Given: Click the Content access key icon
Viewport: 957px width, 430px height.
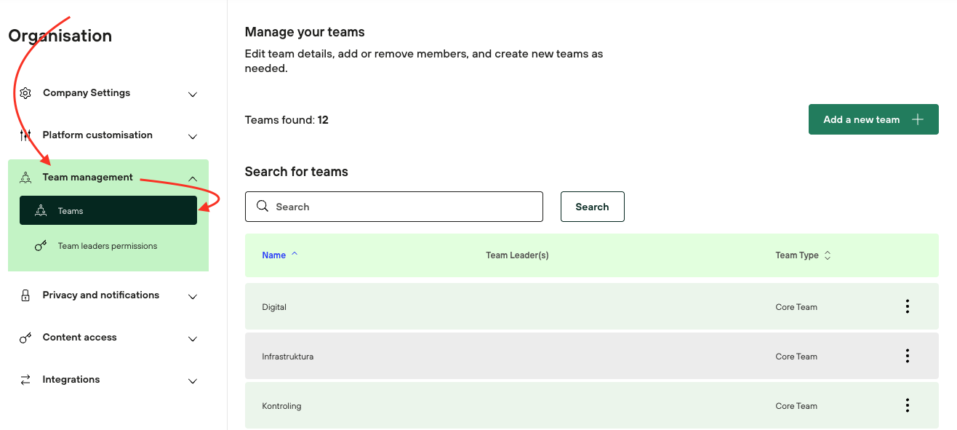Looking at the screenshot, I should [x=25, y=338].
